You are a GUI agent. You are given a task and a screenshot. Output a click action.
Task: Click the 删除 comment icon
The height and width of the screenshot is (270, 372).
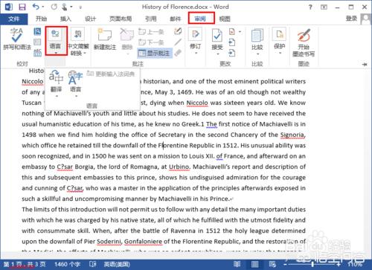[x=127, y=34]
